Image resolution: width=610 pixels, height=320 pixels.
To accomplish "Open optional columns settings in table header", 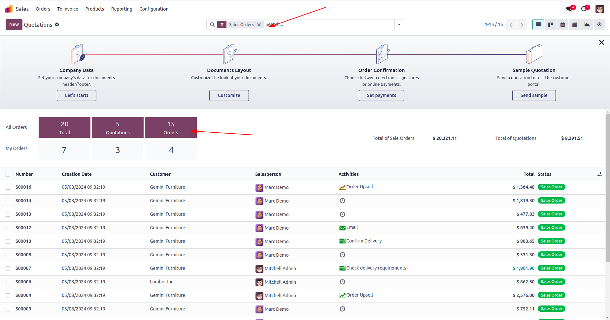I will [x=599, y=174].
